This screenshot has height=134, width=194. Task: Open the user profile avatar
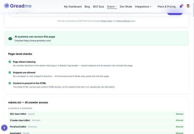[x=188, y=6]
